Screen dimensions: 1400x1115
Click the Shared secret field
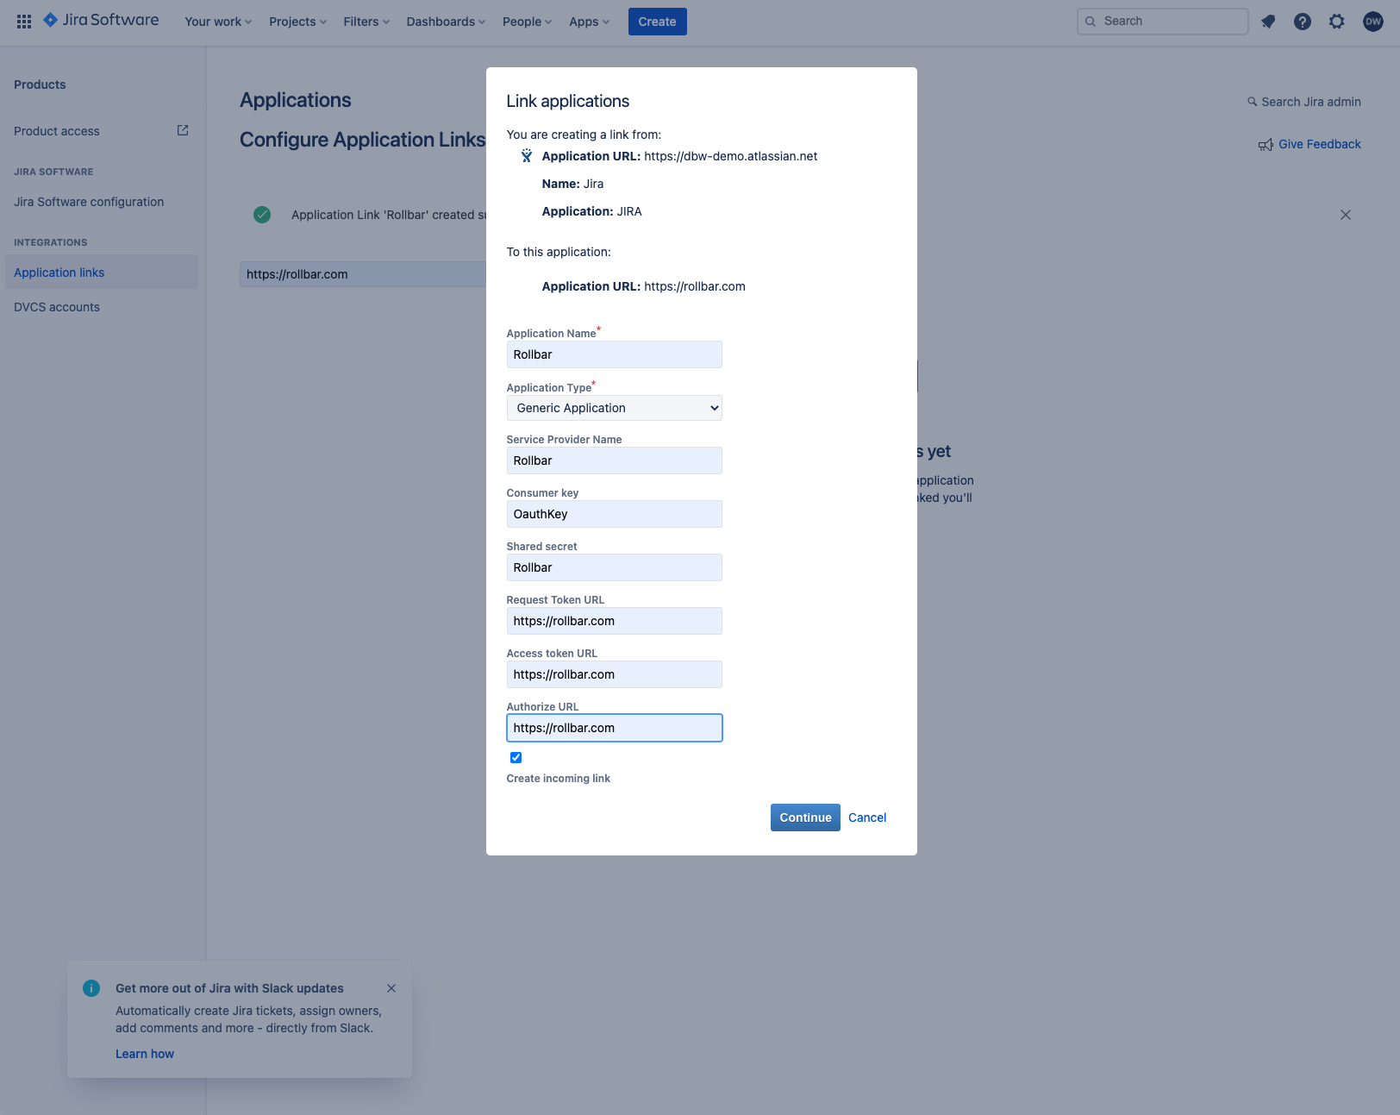coord(615,567)
